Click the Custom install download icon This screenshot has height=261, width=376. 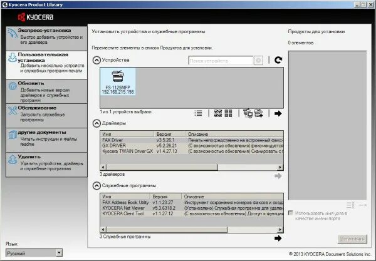[13, 58]
